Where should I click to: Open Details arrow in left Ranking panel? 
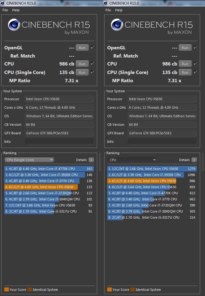[x=91, y=160]
